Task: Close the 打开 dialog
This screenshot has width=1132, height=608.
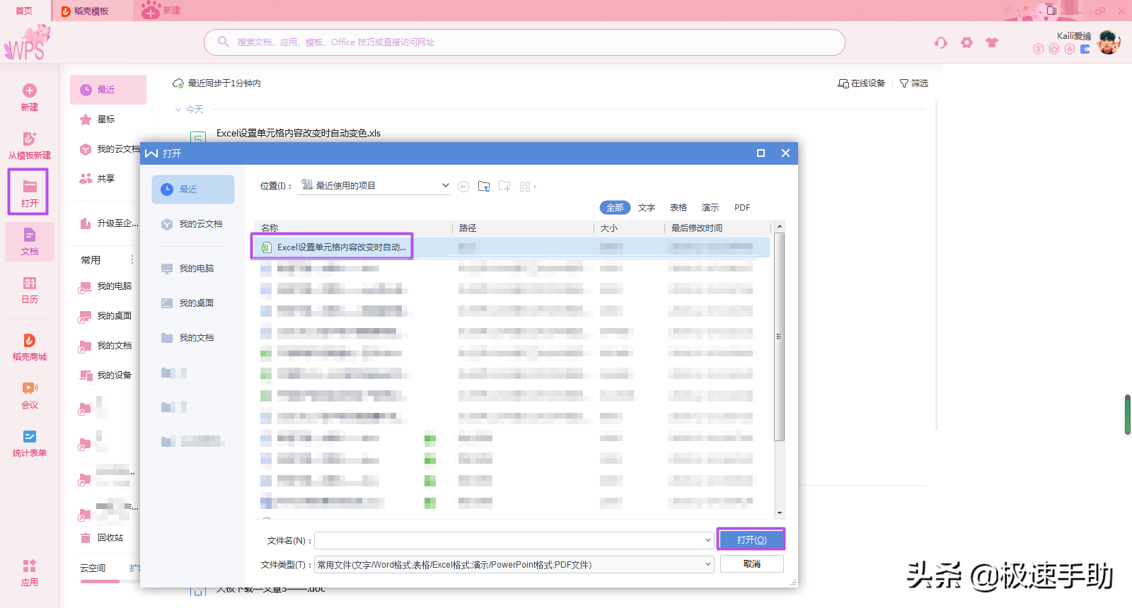Action: [x=785, y=153]
